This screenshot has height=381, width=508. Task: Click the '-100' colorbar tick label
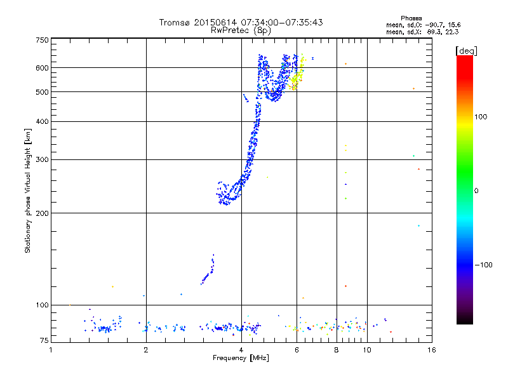(x=483, y=265)
